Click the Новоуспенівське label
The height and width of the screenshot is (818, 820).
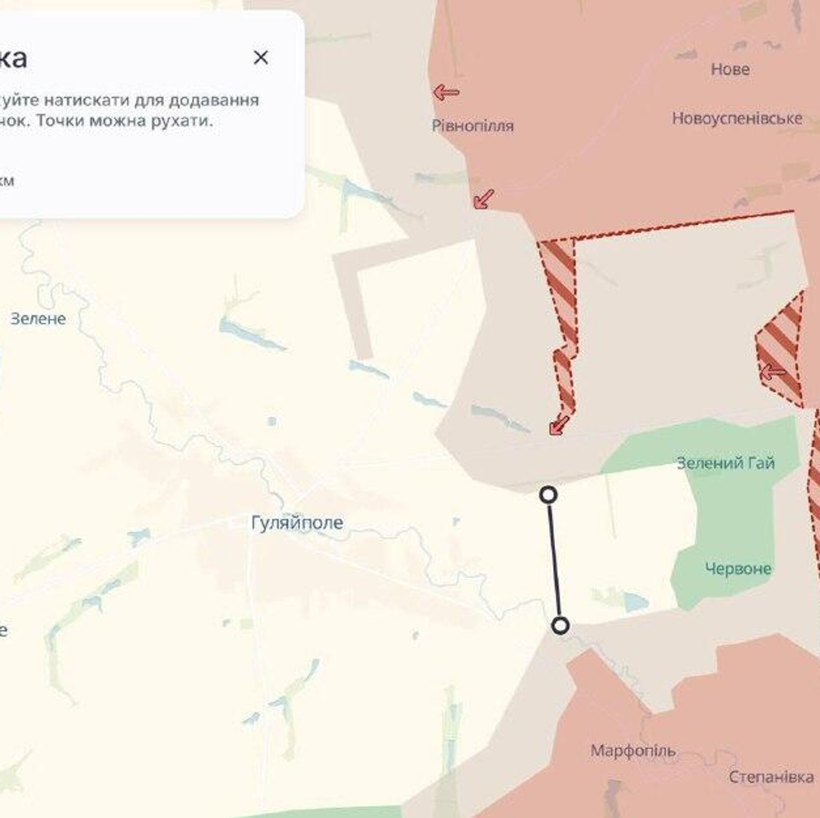[737, 118]
